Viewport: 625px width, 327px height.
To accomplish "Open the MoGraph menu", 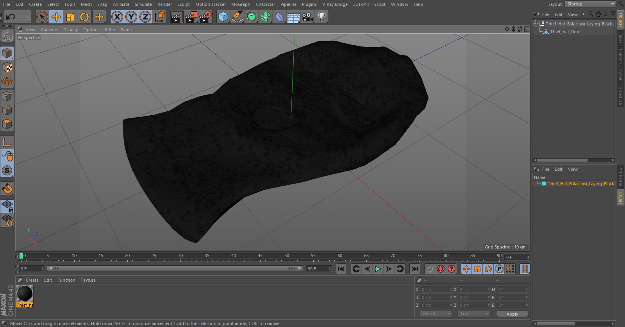I will coord(241,4).
